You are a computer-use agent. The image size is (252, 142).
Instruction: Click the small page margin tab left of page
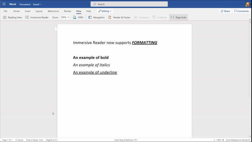pos(56,29)
